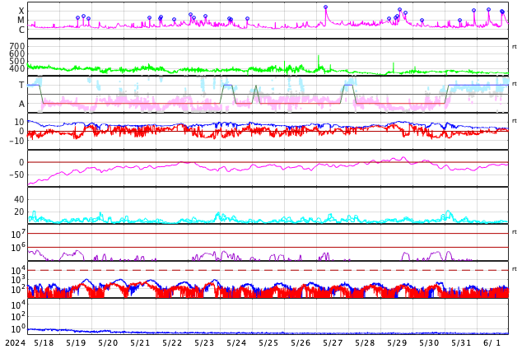Click the 10^3 axis label
This screenshot has width=522, height=349.
tap(18, 280)
